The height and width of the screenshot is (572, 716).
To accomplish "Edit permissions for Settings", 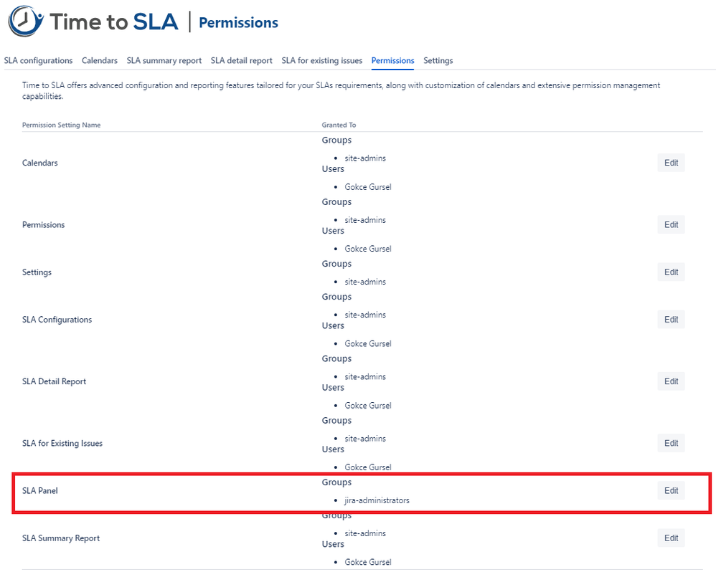I will (670, 272).
